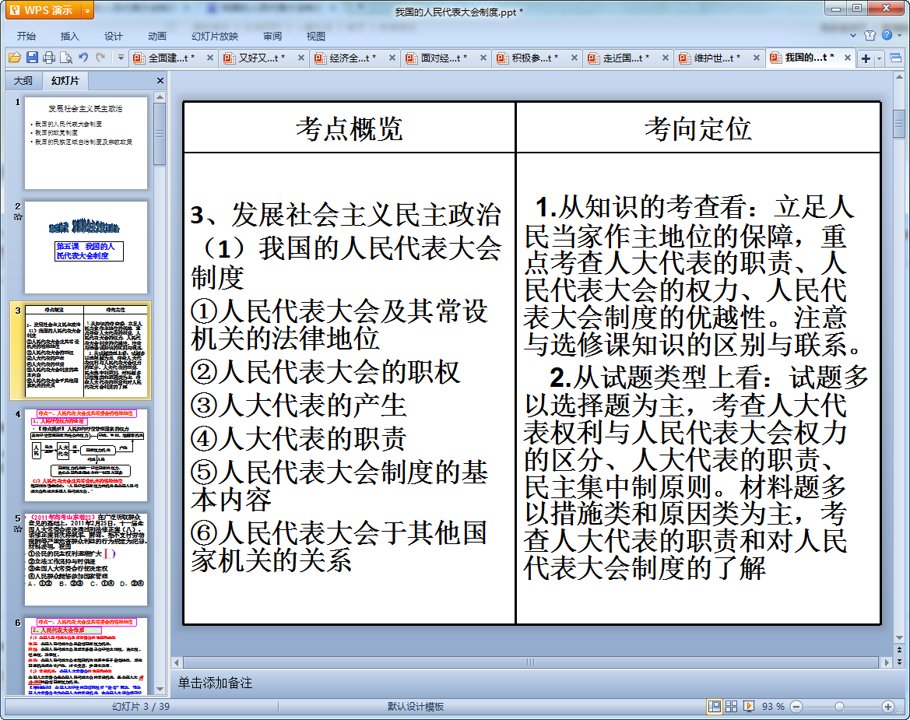The width and height of the screenshot is (910, 720).
Task: Close the slide thumbnail panel
Action: pyautogui.click(x=160, y=81)
